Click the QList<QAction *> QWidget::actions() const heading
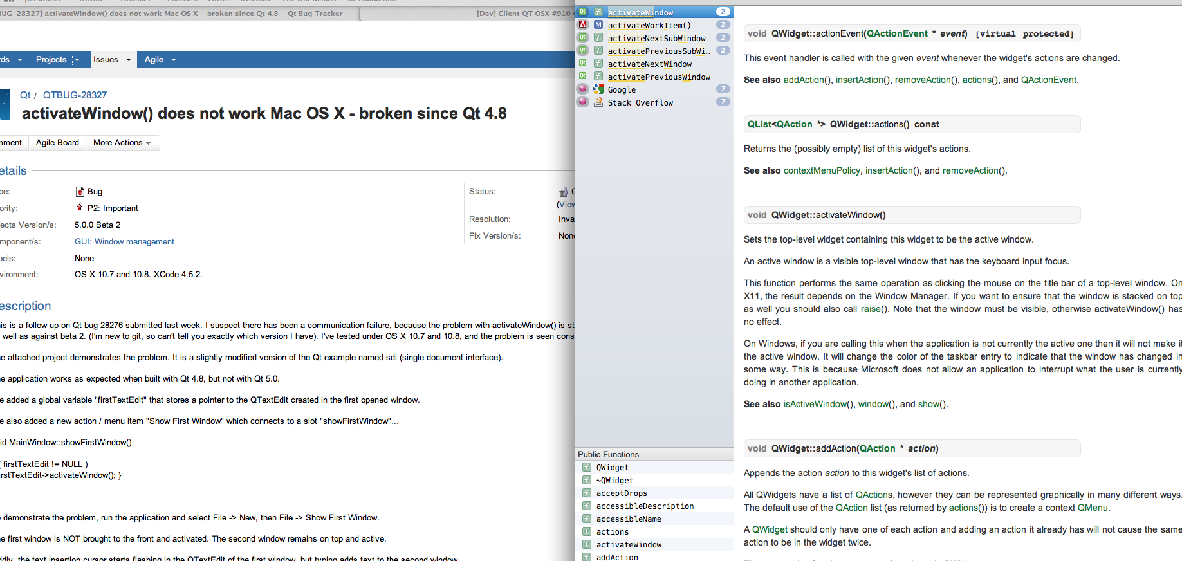 [x=912, y=124]
